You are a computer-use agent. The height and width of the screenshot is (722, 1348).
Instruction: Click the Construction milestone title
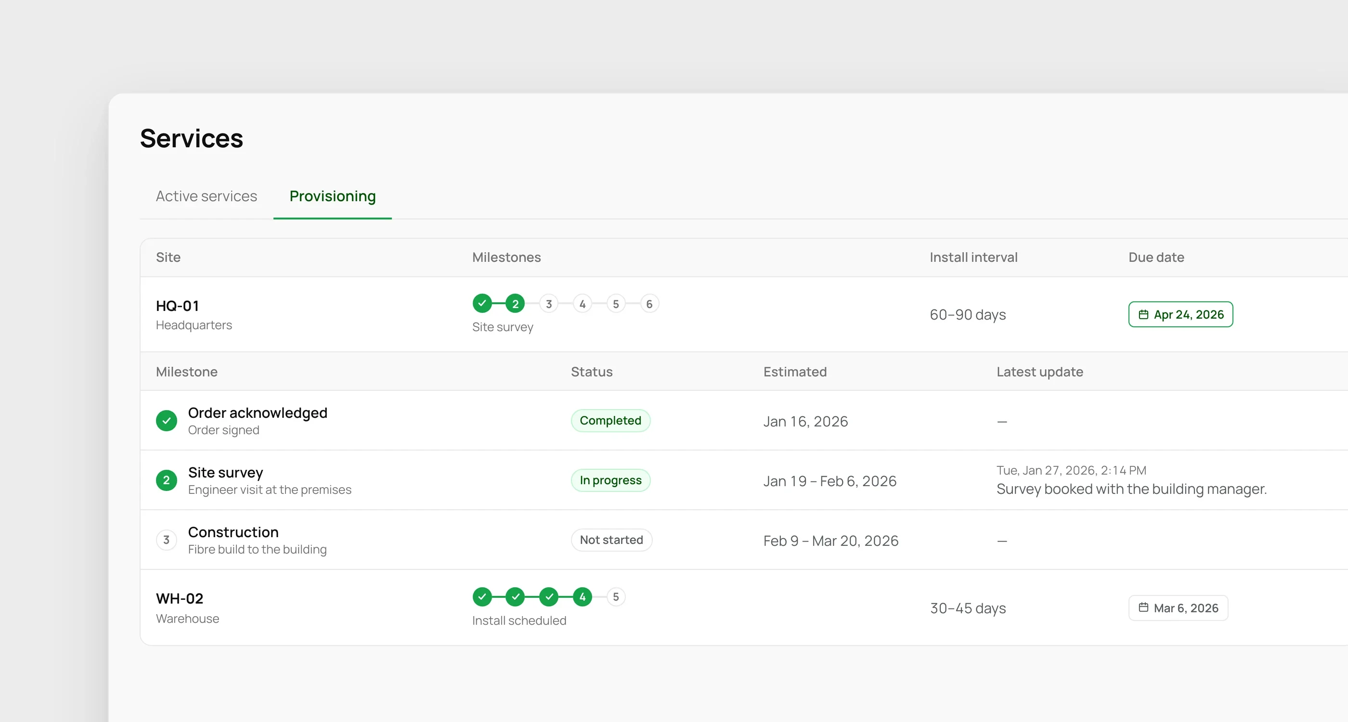click(x=233, y=532)
